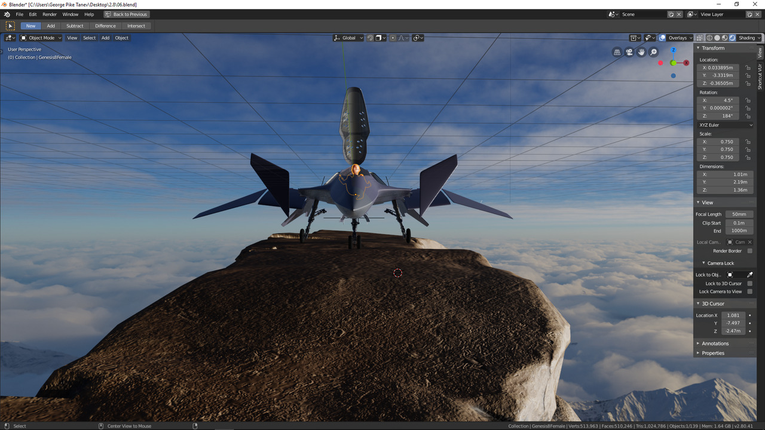Toggle viewport overlays icon
This screenshot has height=430, width=765.
[662, 38]
